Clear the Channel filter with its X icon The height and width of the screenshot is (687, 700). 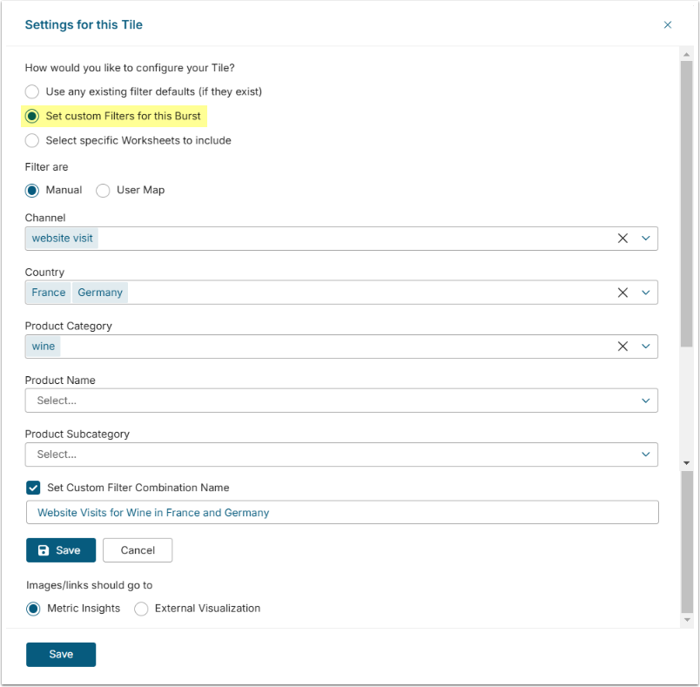pyautogui.click(x=623, y=239)
